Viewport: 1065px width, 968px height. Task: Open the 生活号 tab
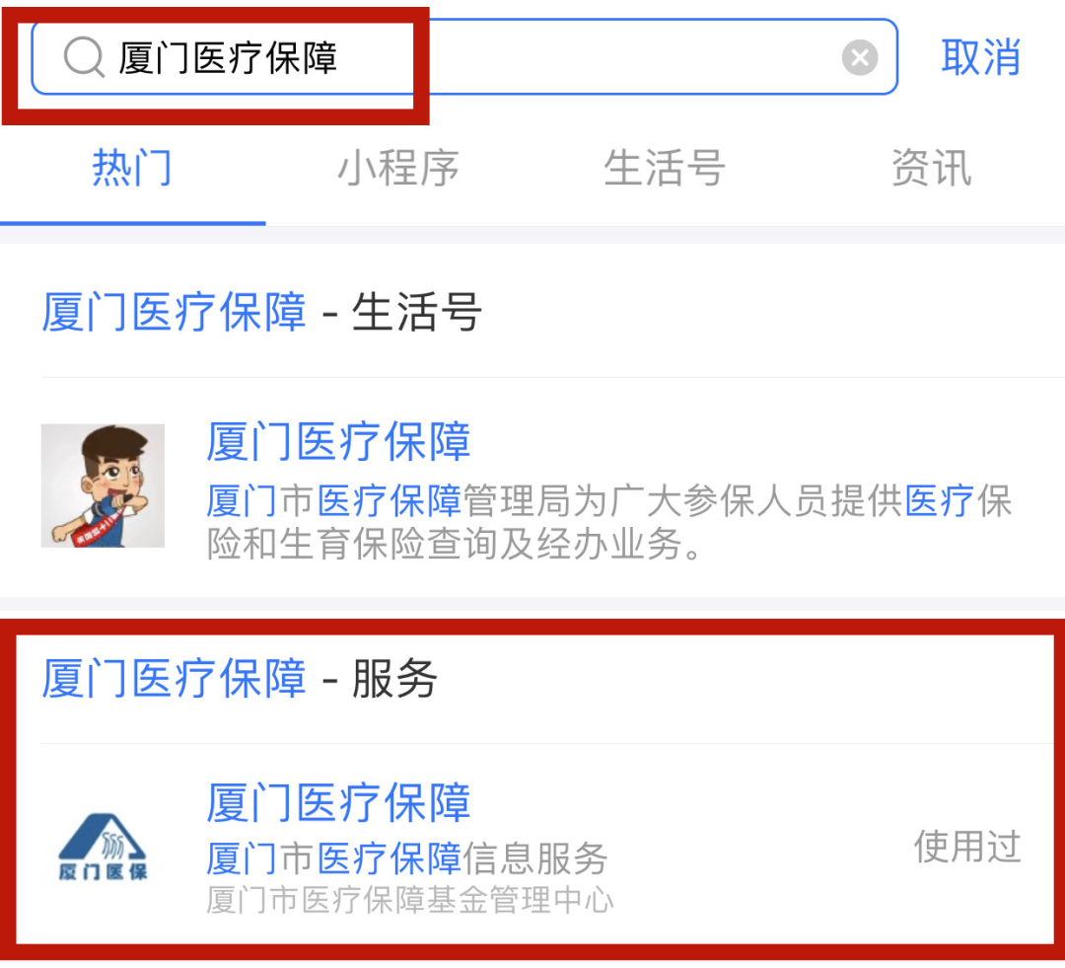(x=665, y=168)
